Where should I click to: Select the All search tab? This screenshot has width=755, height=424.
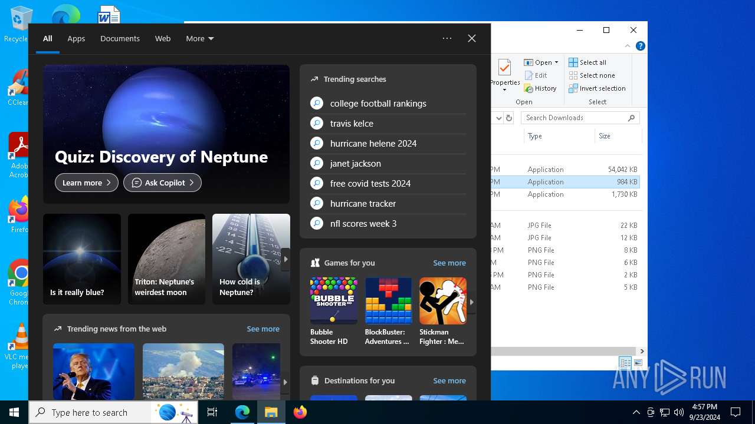[x=48, y=38]
